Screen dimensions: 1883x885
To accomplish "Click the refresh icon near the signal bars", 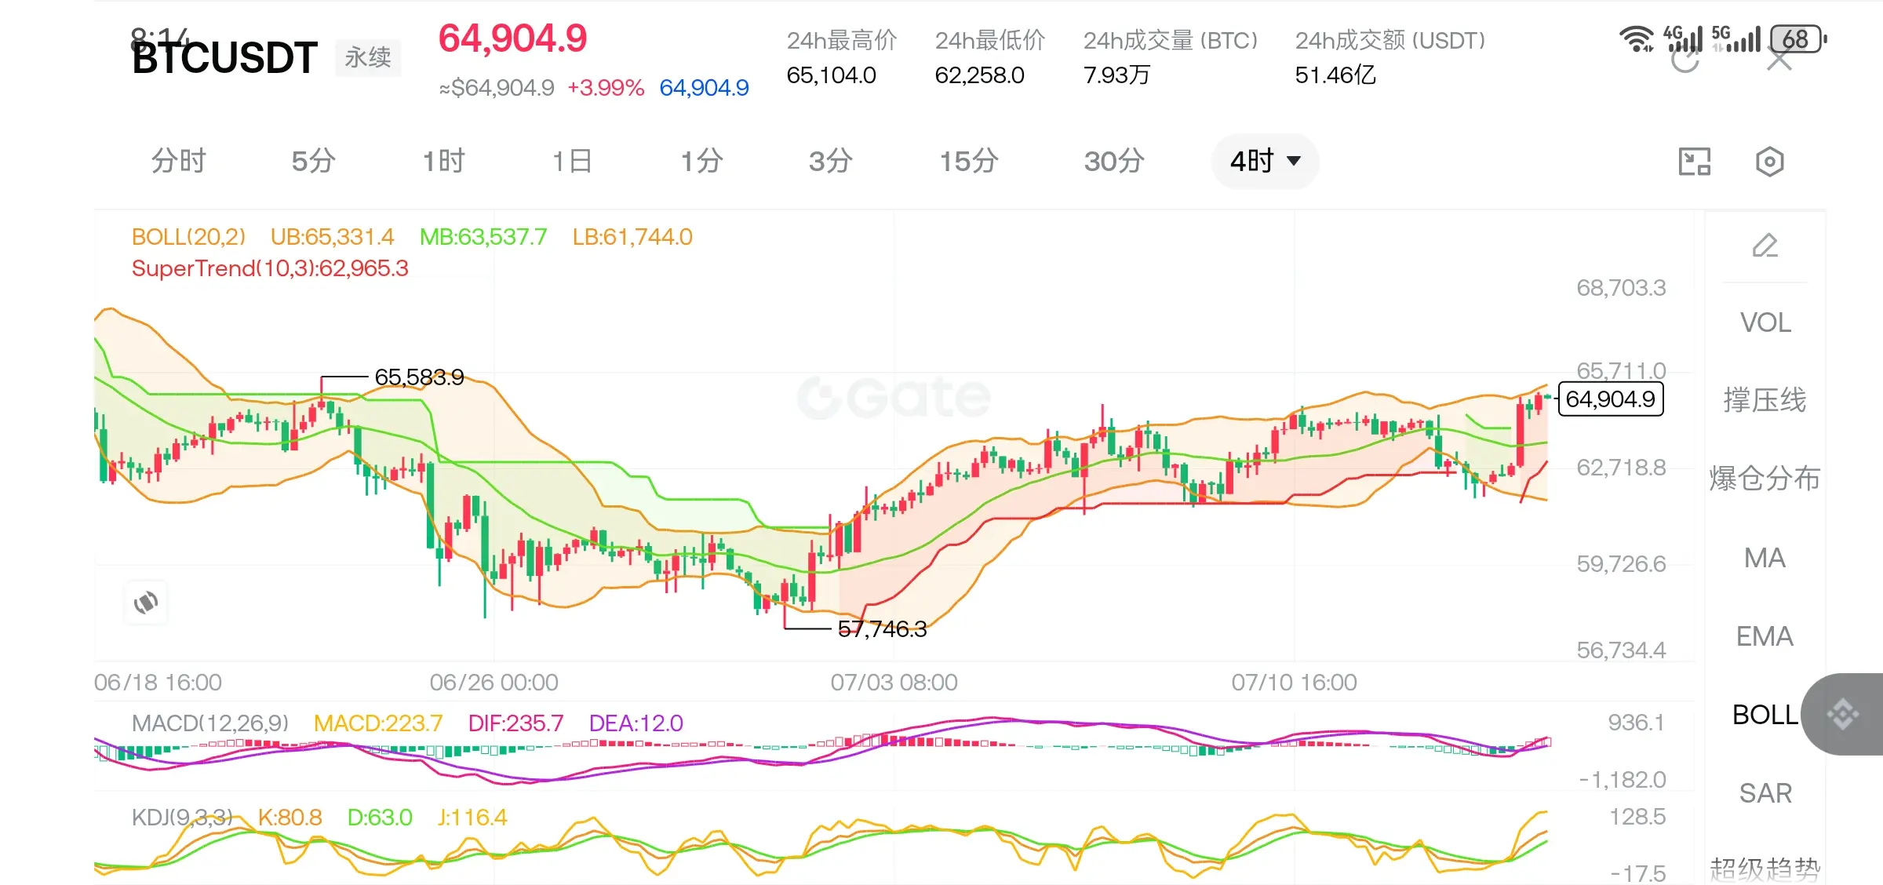I will (x=1685, y=60).
